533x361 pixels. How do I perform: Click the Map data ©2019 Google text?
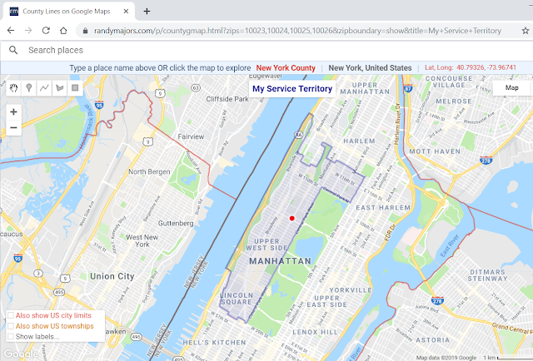(x=446, y=358)
